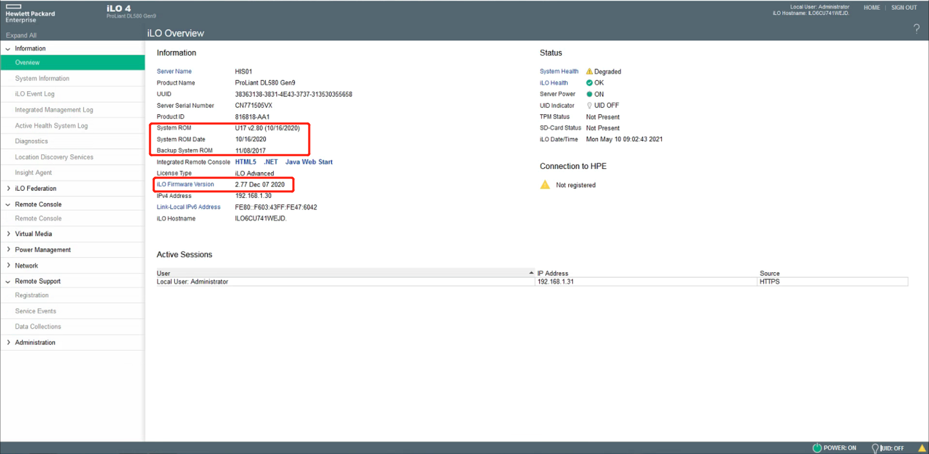
Task: Click the Not registered warning triangle icon
Action: coord(545,184)
